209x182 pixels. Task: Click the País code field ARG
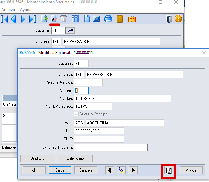click(x=79, y=123)
